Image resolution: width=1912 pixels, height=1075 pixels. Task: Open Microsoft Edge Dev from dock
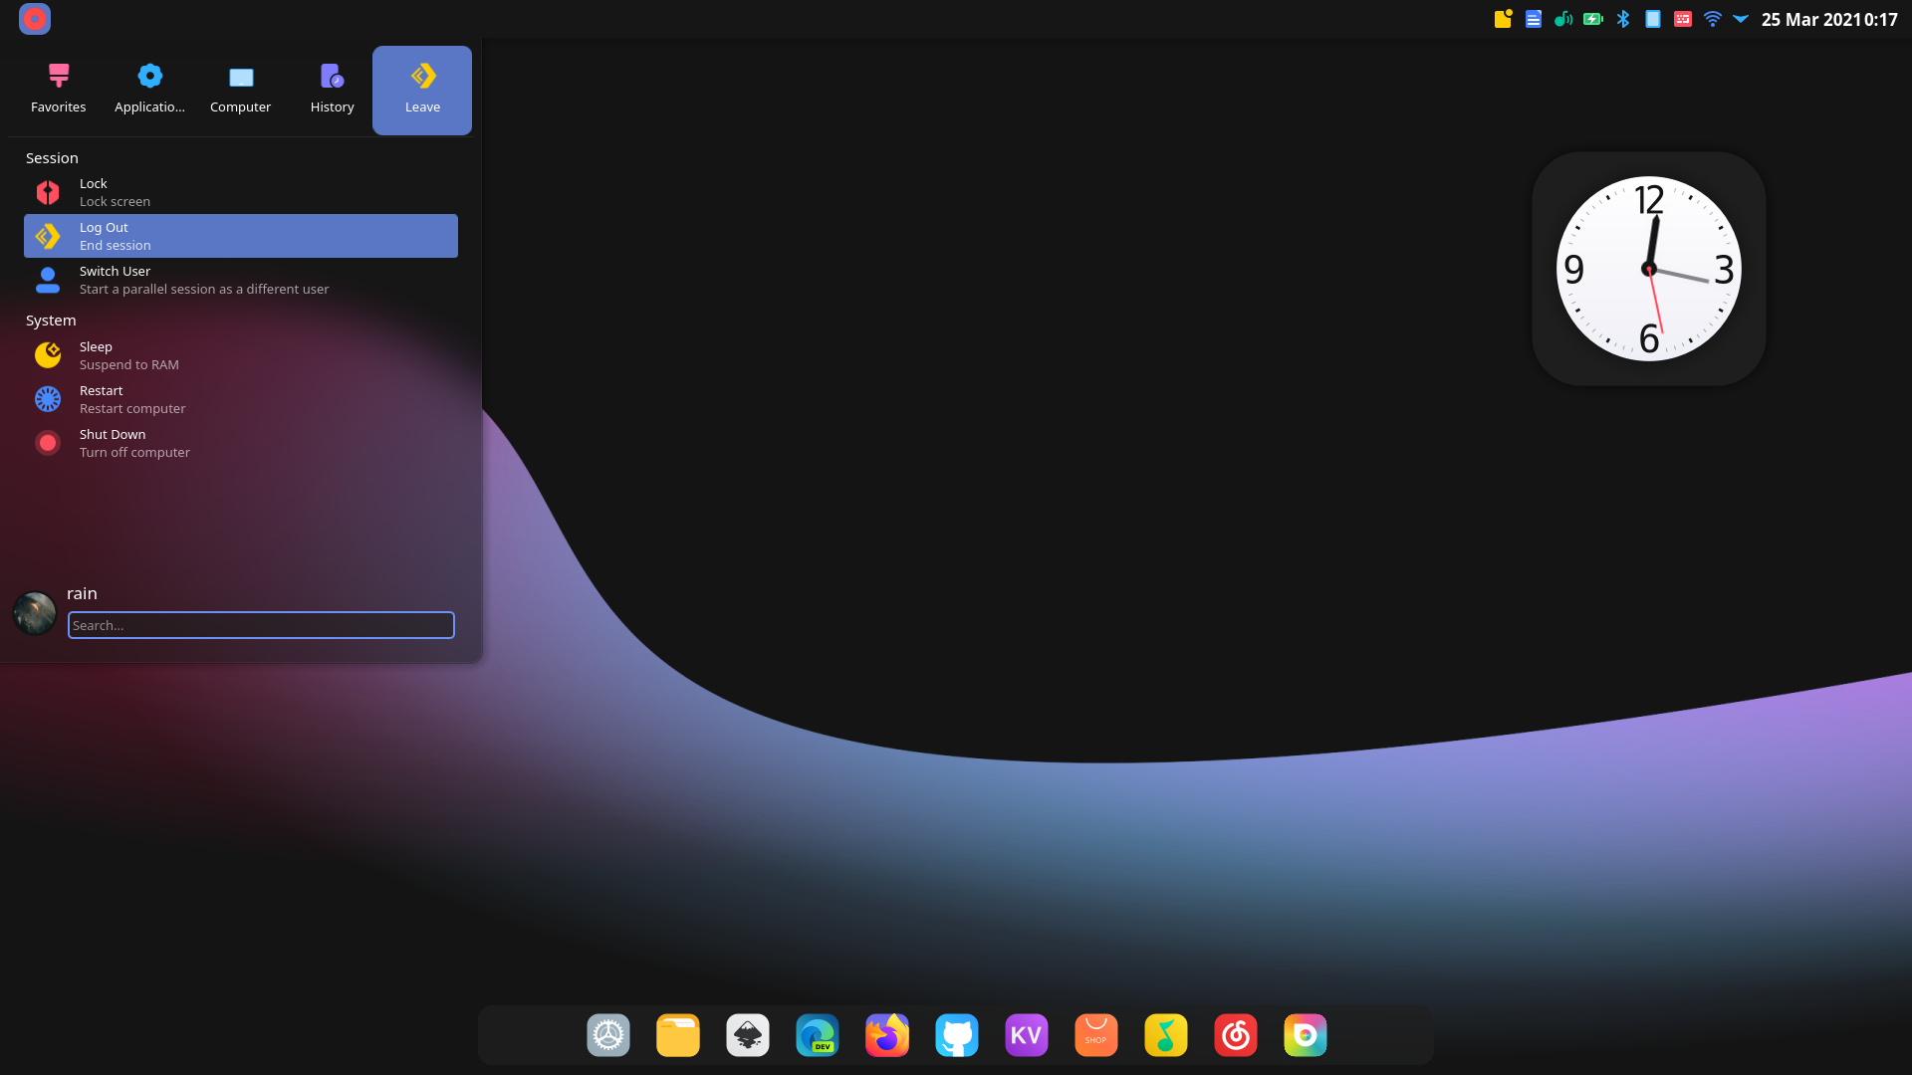tap(818, 1035)
